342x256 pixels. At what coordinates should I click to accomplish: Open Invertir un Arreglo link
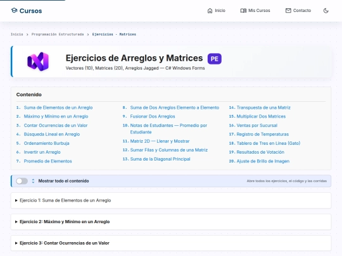pyautogui.click(x=42, y=152)
